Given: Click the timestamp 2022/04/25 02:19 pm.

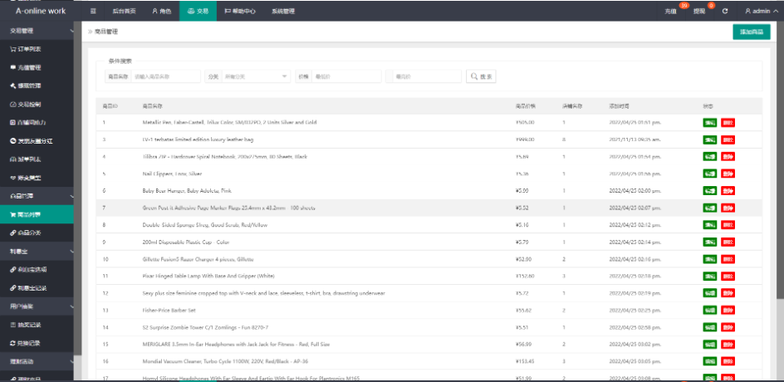Looking at the screenshot, I should coord(635,293).
